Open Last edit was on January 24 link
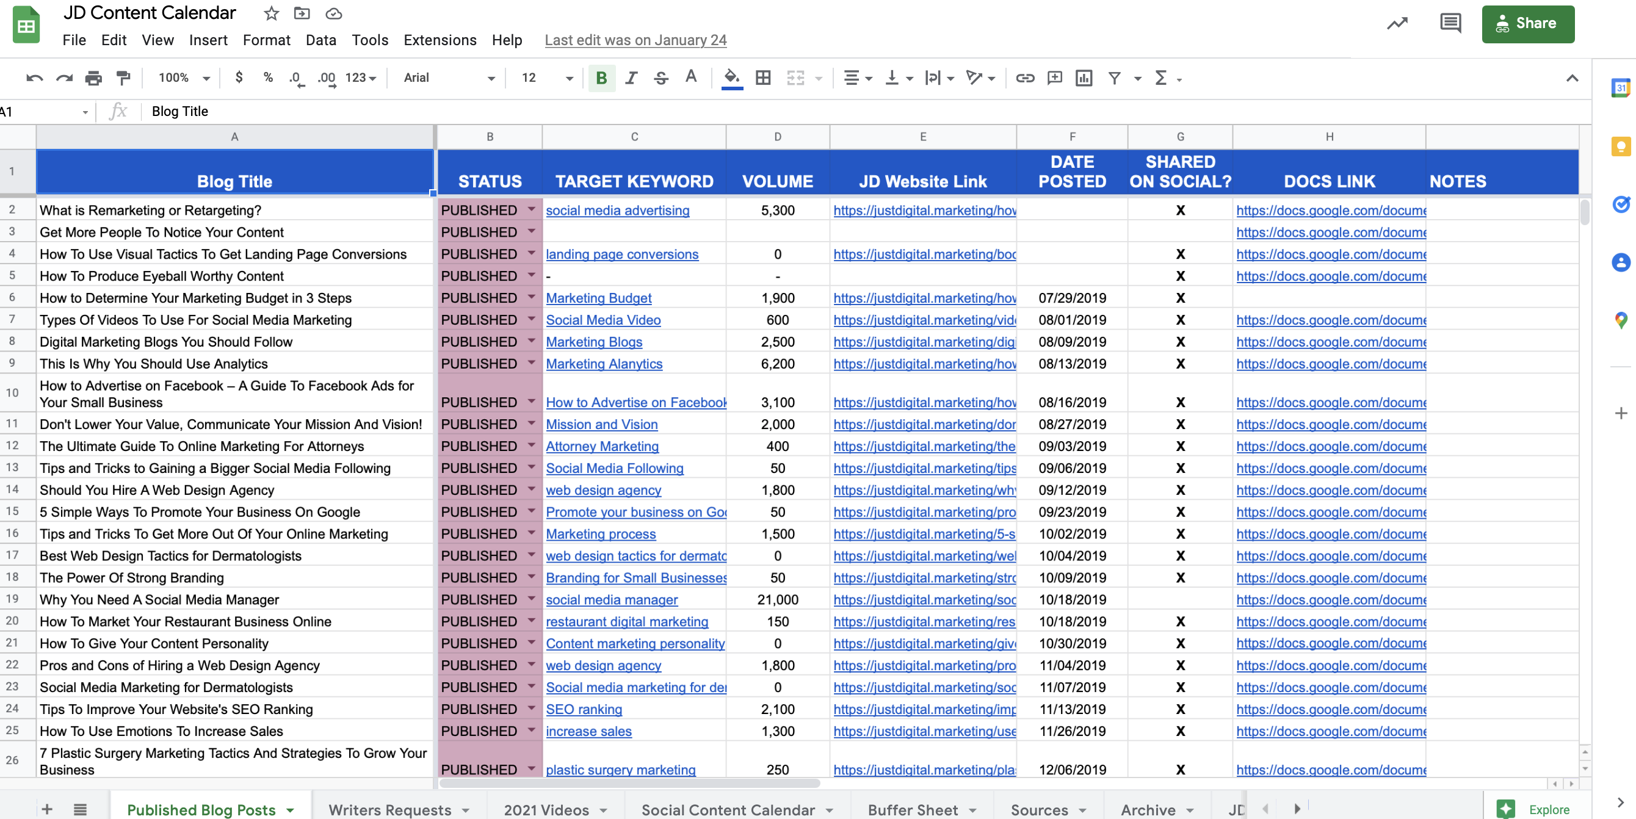The image size is (1636, 819). 635,40
